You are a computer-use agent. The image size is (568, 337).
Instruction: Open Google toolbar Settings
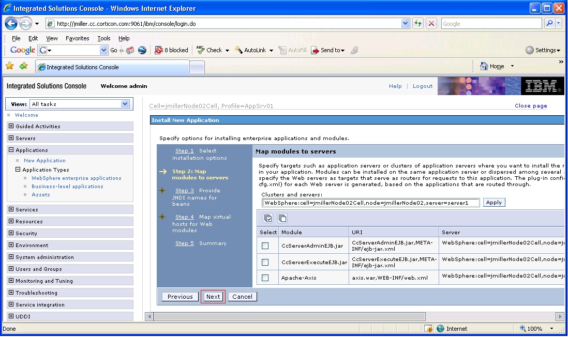click(x=543, y=50)
